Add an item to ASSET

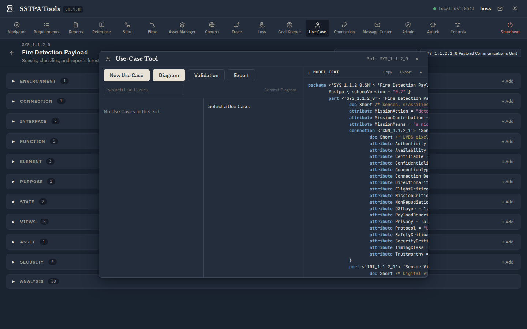click(508, 242)
